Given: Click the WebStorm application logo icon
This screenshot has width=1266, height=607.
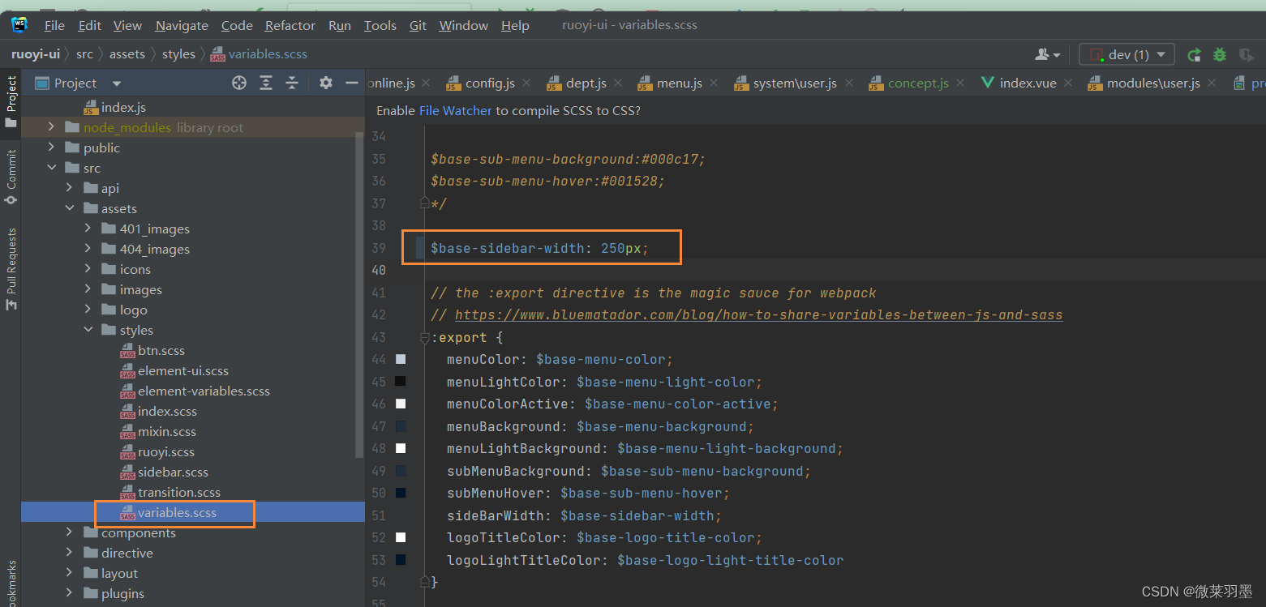Looking at the screenshot, I should 19,24.
